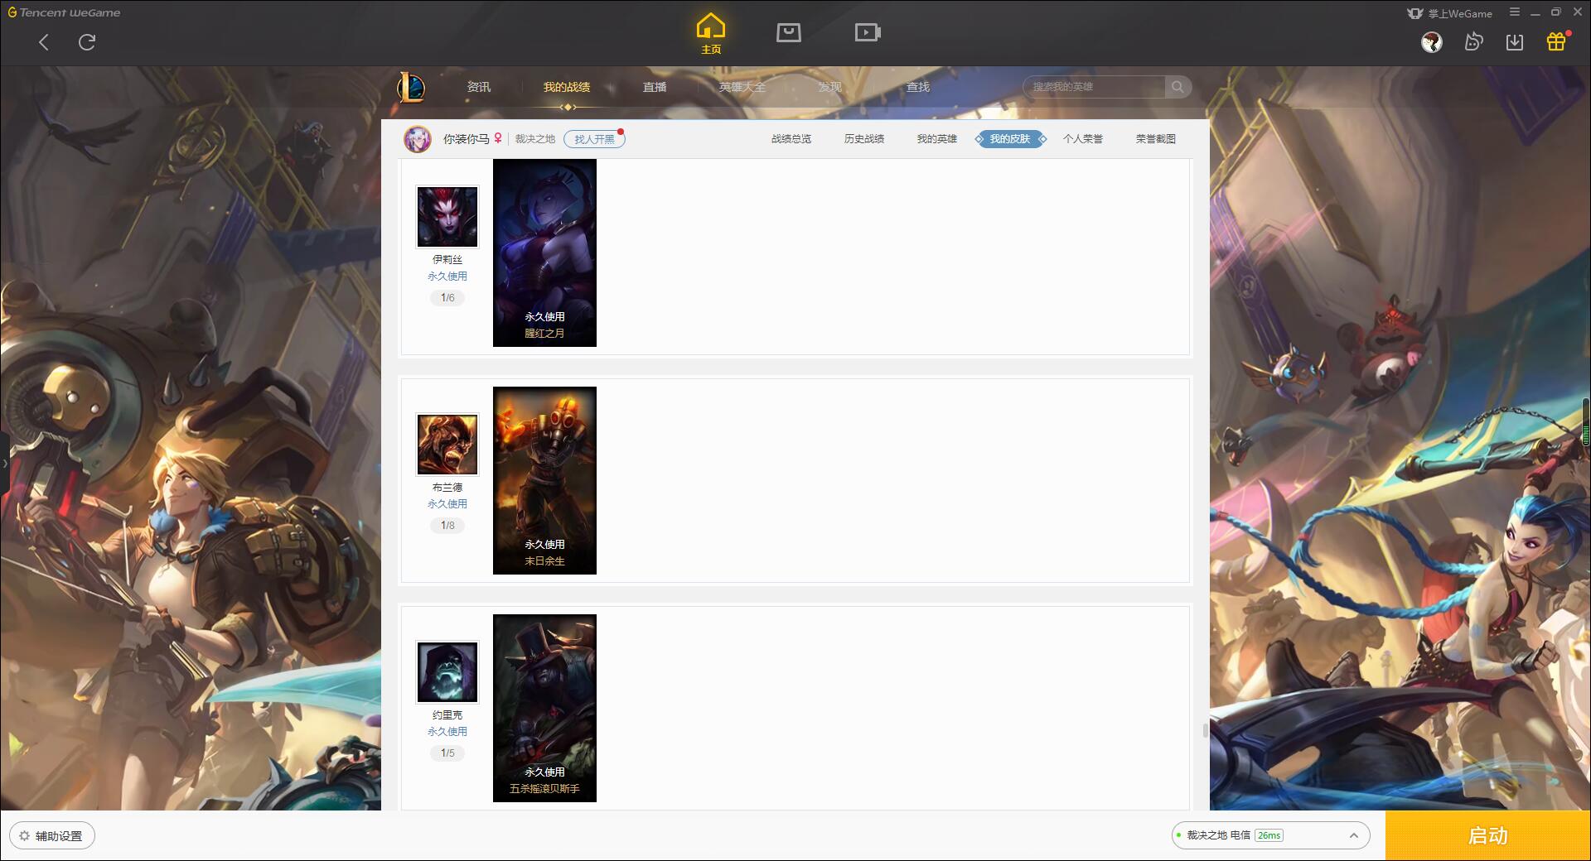The width and height of the screenshot is (1591, 861).
Task: Switch to the 英雄大全 tab
Action: tap(742, 87)
